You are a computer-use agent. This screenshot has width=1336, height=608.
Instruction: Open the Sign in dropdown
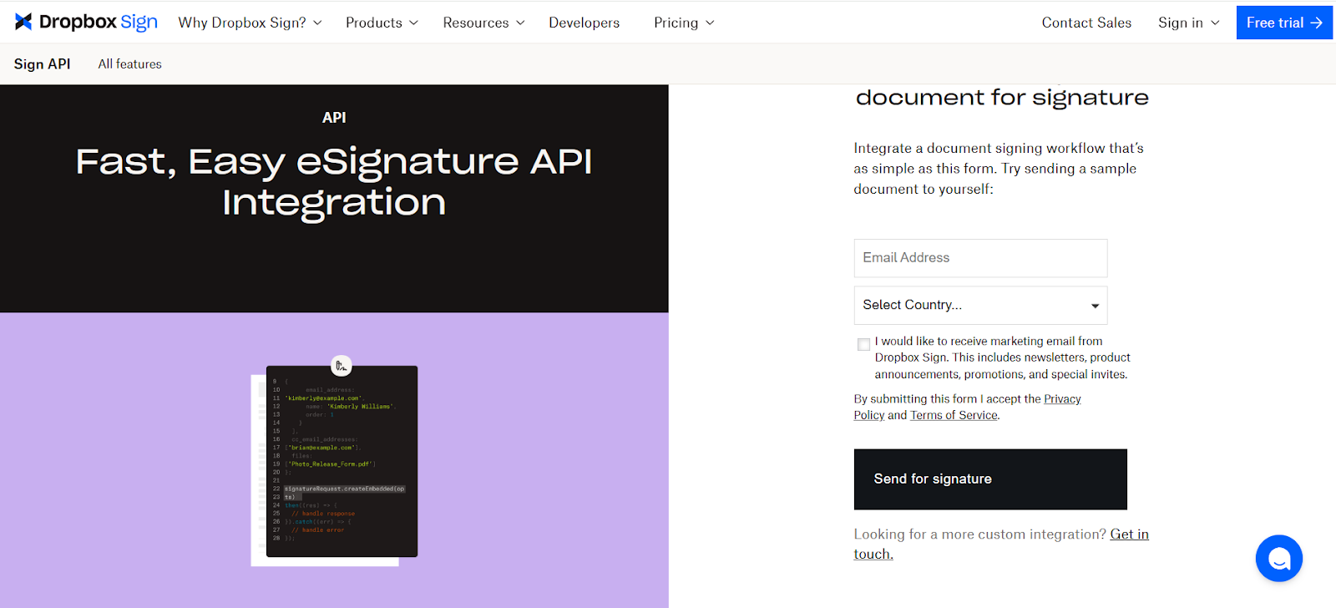click(x=1188, y=23)
